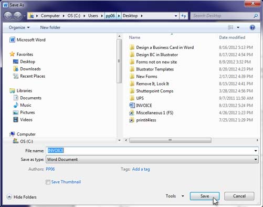Click the change view icon

[230, 27]
